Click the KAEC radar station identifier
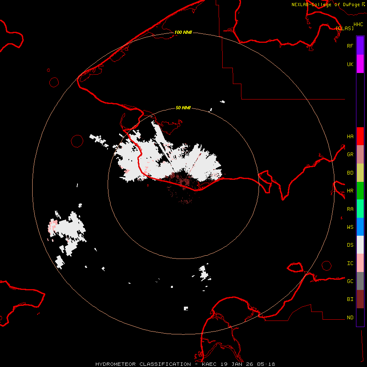The image size is (367, 367). point(210,364)
